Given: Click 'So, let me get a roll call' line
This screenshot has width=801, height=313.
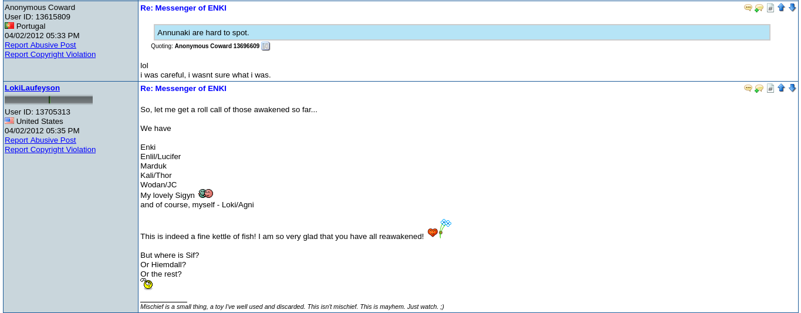Looking at the screenshot, I should (229, 110).
